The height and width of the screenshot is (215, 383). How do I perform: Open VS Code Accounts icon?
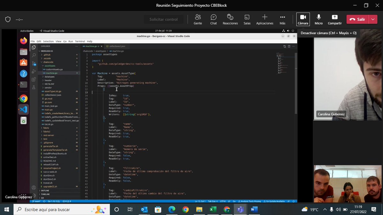(x=34, y=188)
